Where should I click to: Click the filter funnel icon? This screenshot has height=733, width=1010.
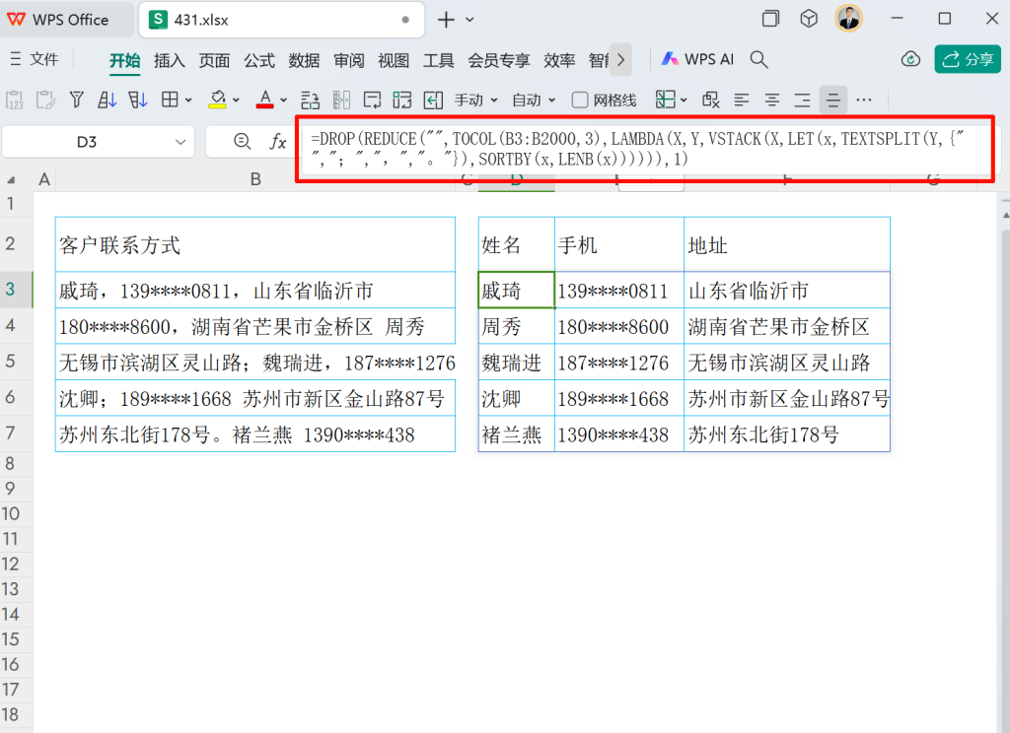(x=77, y=100)
